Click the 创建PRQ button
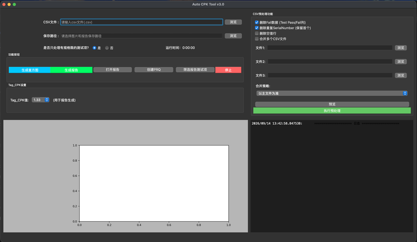This screenshot has width=417, height=242. [154, 70]
